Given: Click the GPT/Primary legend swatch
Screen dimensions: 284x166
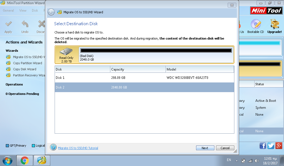Looking at the screenshot, I should (7, 146).
